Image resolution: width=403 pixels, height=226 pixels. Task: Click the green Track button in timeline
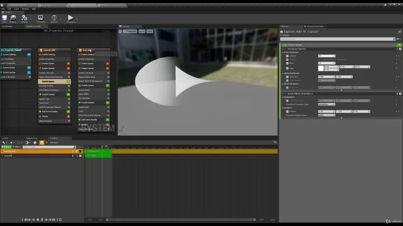6,147
